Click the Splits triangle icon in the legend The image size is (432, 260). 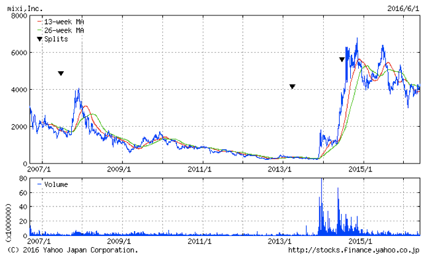40,39
